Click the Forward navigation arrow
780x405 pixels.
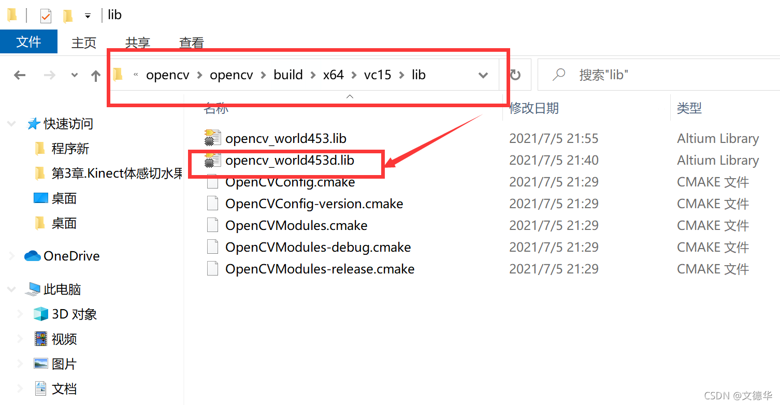point(50,76)
